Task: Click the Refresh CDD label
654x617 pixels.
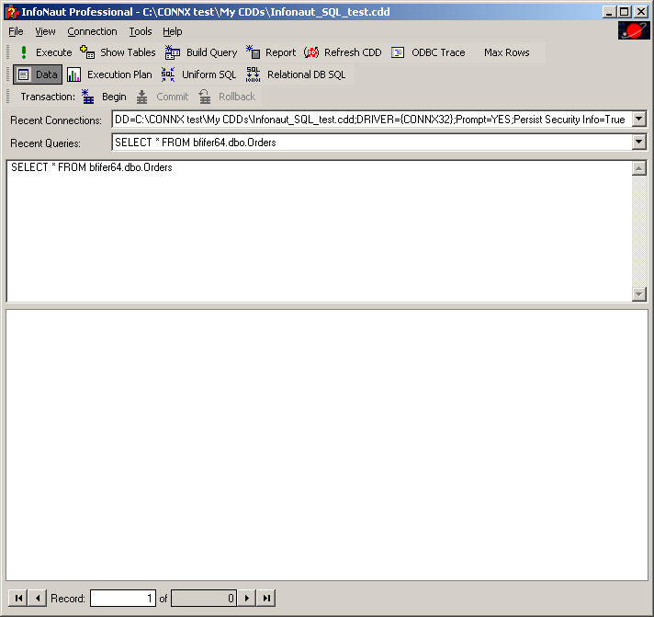Action: click(x=353, y=52)
